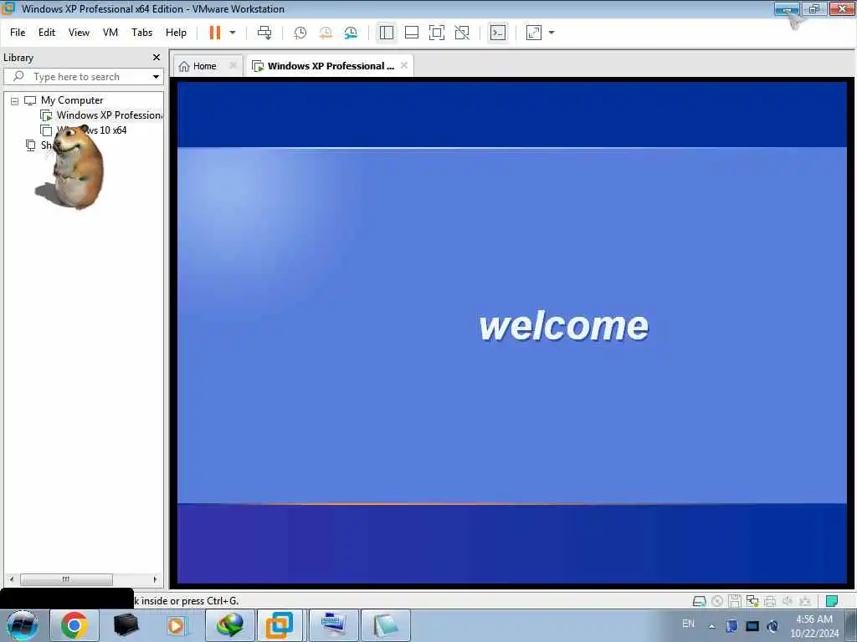
Task: Click the taskbar clock showing 4:56 AM
Action: point(814,626)
